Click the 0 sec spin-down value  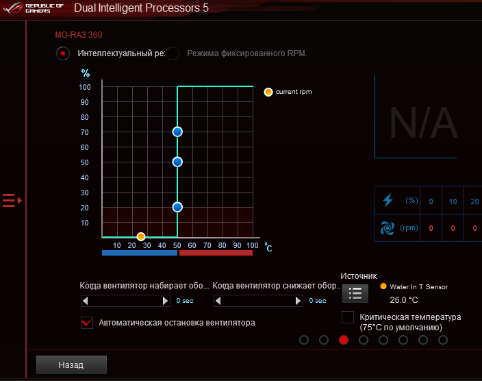(318, 301)
